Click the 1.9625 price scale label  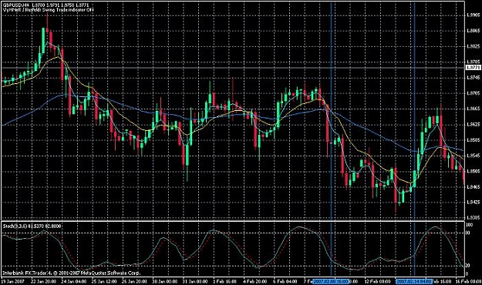click(474, 124)
